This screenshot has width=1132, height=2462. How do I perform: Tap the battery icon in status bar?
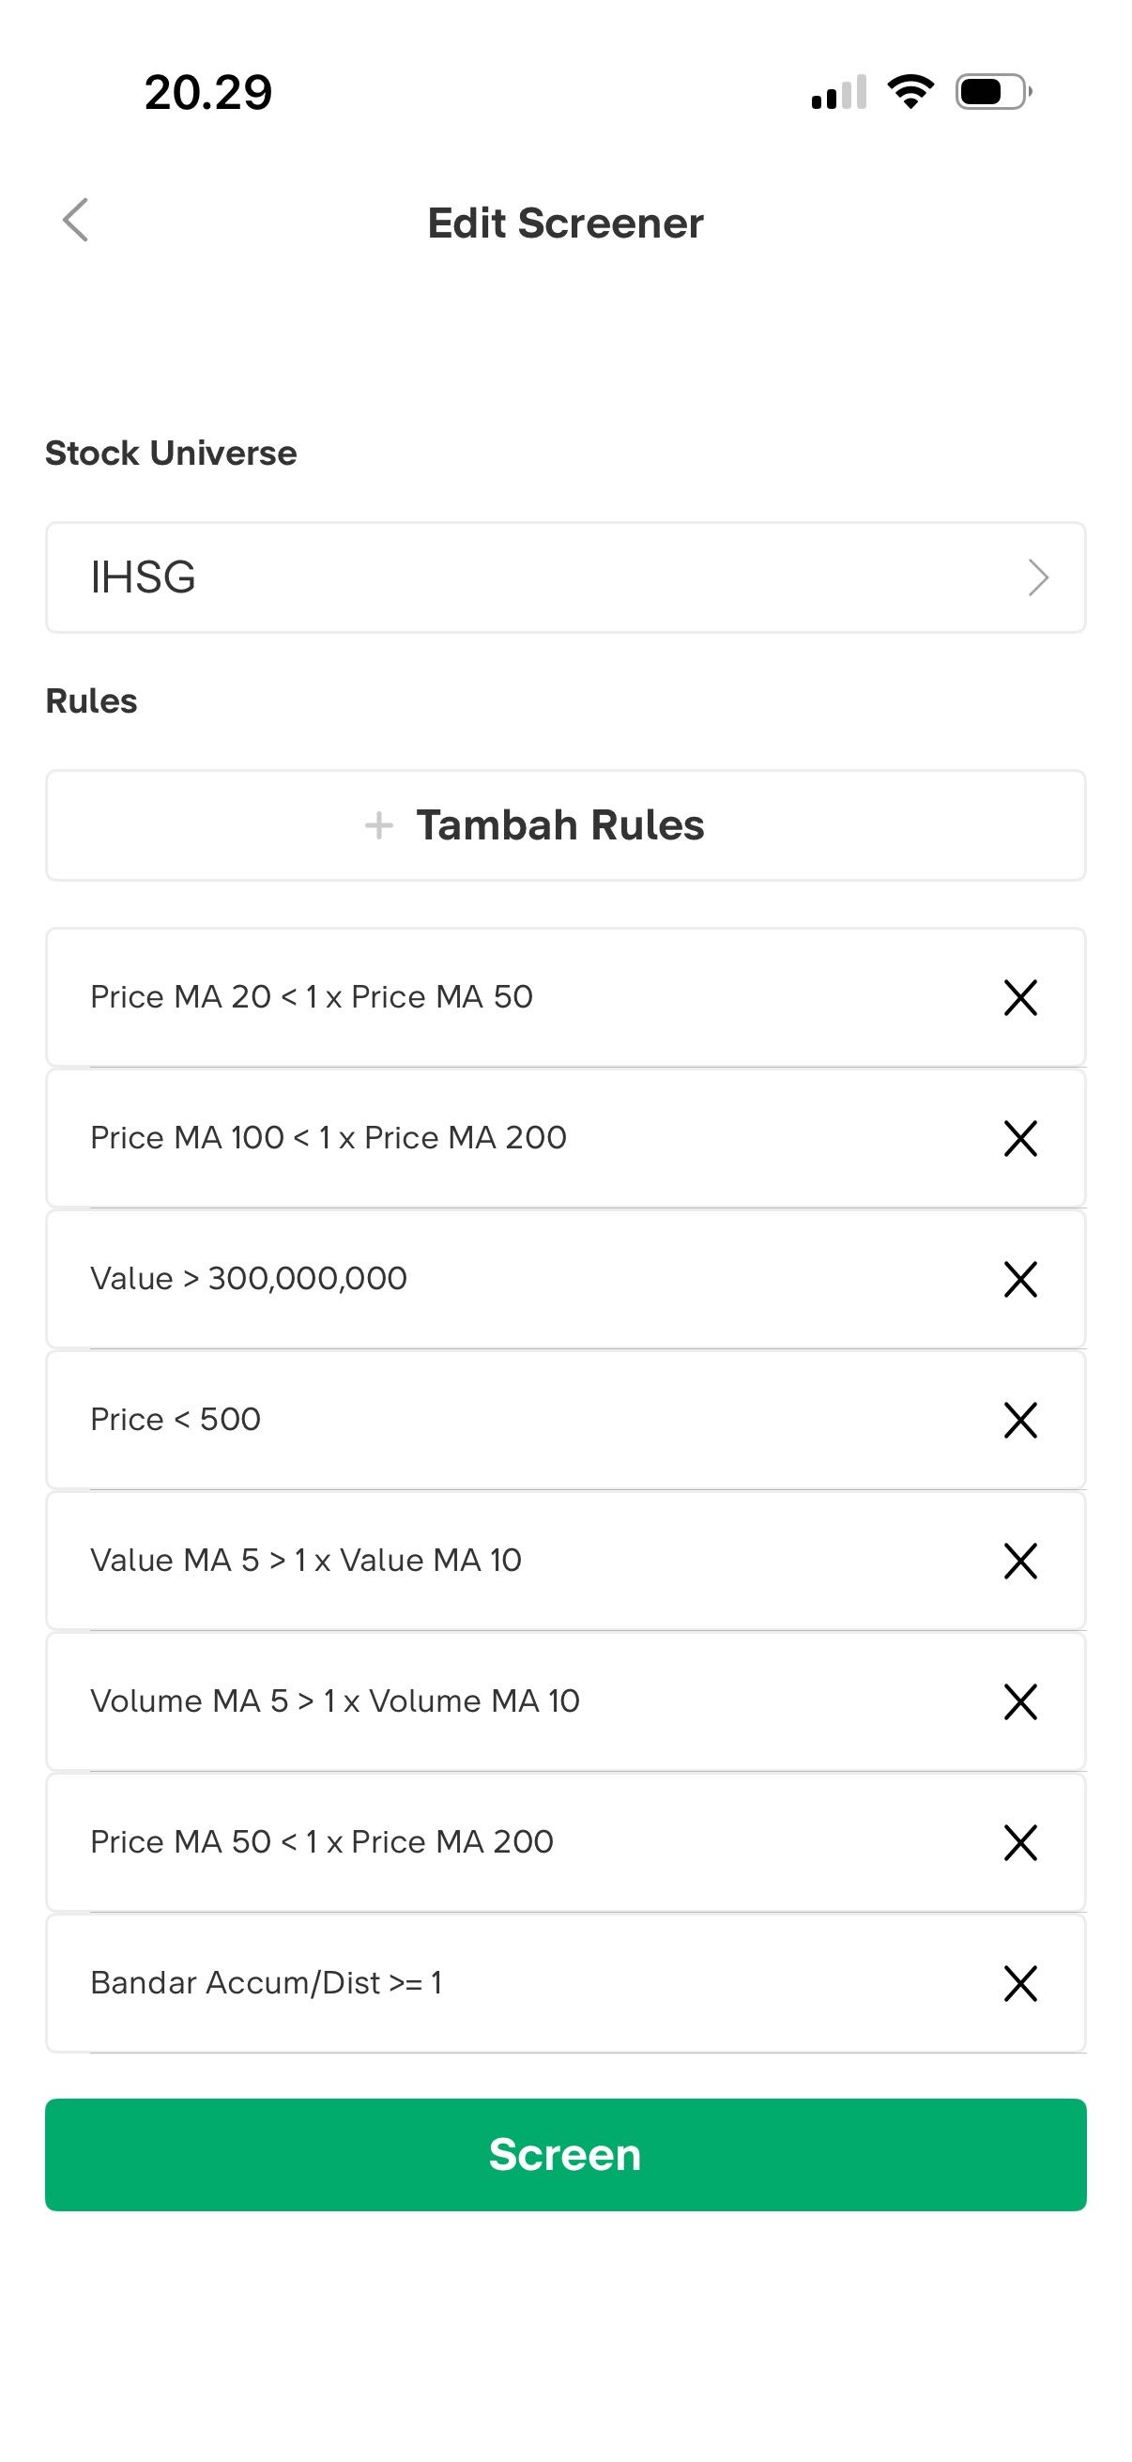[x=992, y=92]
